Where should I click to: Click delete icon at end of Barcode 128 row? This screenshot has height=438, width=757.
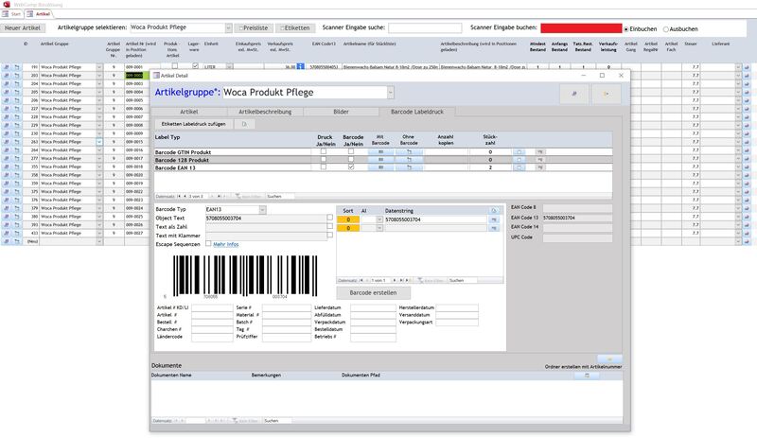[x=540, y=159]
